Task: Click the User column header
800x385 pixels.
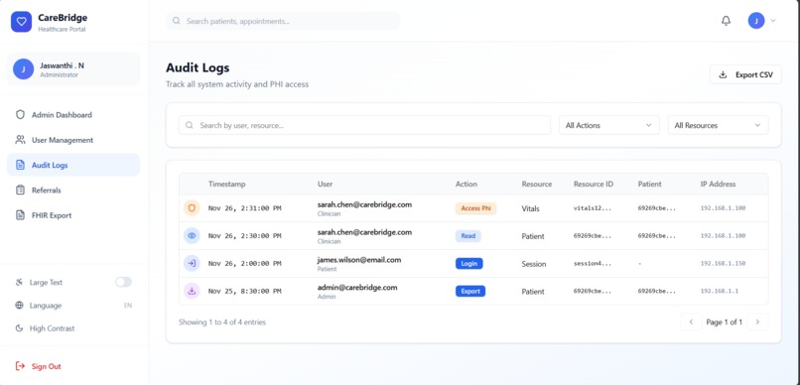Action: point(325,185)
